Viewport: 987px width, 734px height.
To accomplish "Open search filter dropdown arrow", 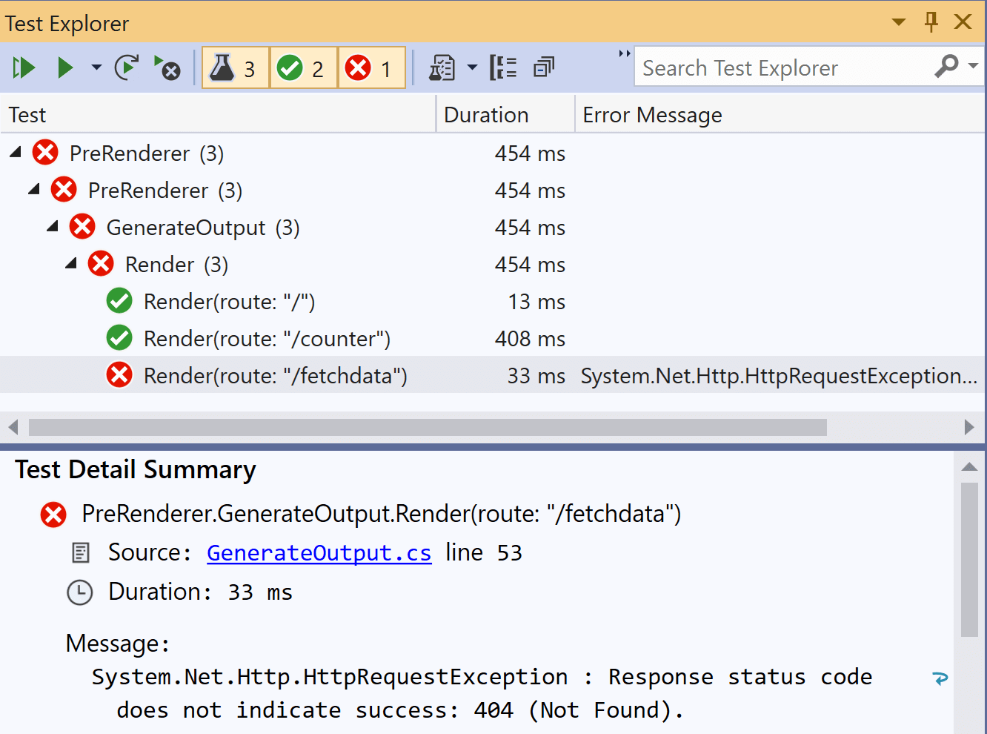I will coord(973,66).
